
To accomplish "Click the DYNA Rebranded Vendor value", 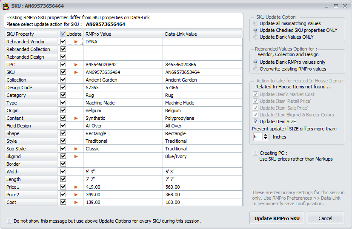I will point(92,42).
